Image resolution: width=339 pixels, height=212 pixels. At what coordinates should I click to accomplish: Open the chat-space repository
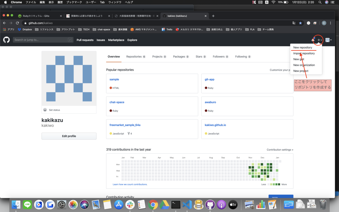tap(117, 102)
